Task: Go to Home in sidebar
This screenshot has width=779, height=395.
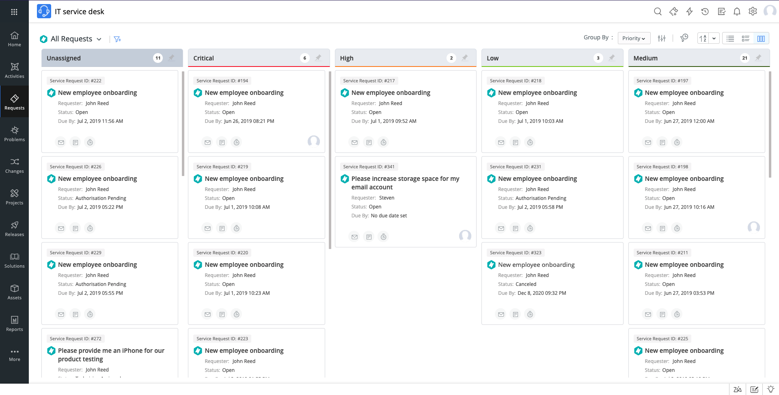Action: 14,39
